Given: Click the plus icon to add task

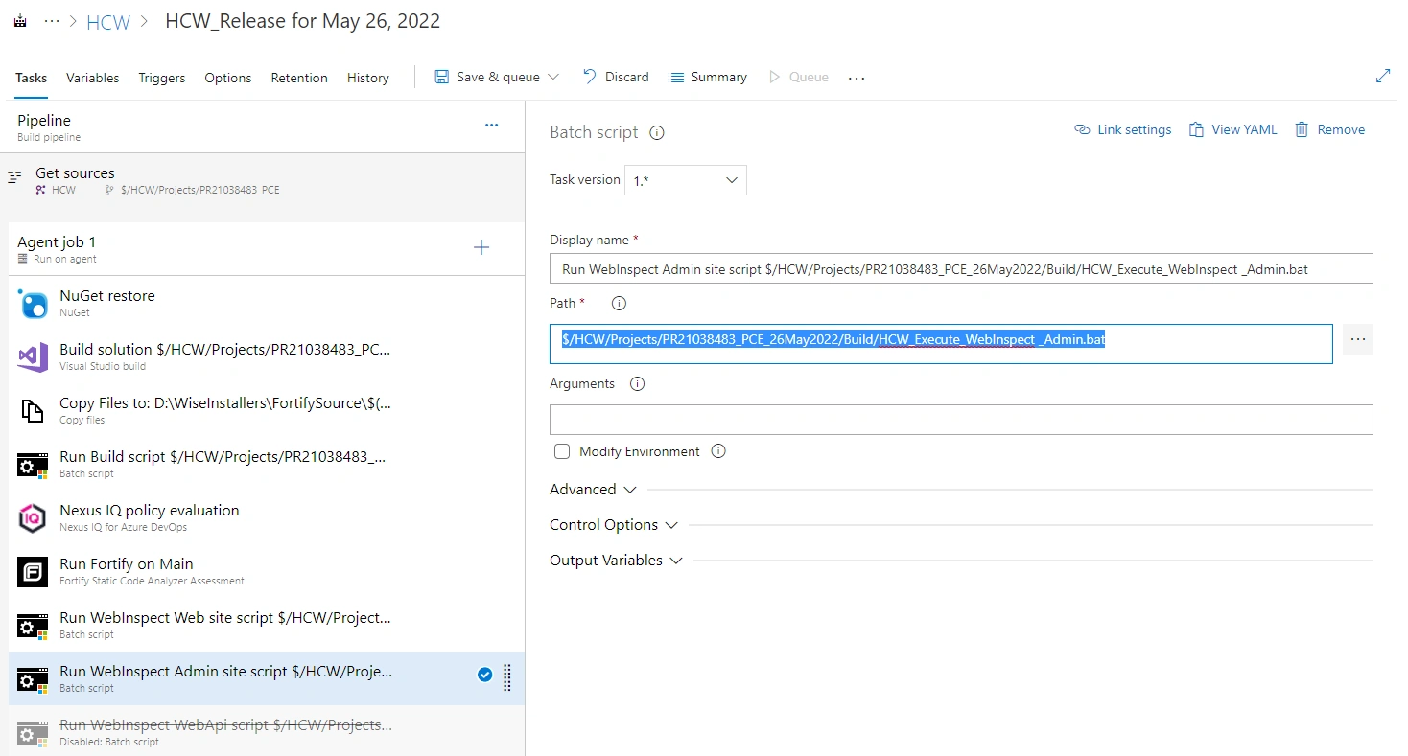Looking at the screenshot, I should 481,248.
